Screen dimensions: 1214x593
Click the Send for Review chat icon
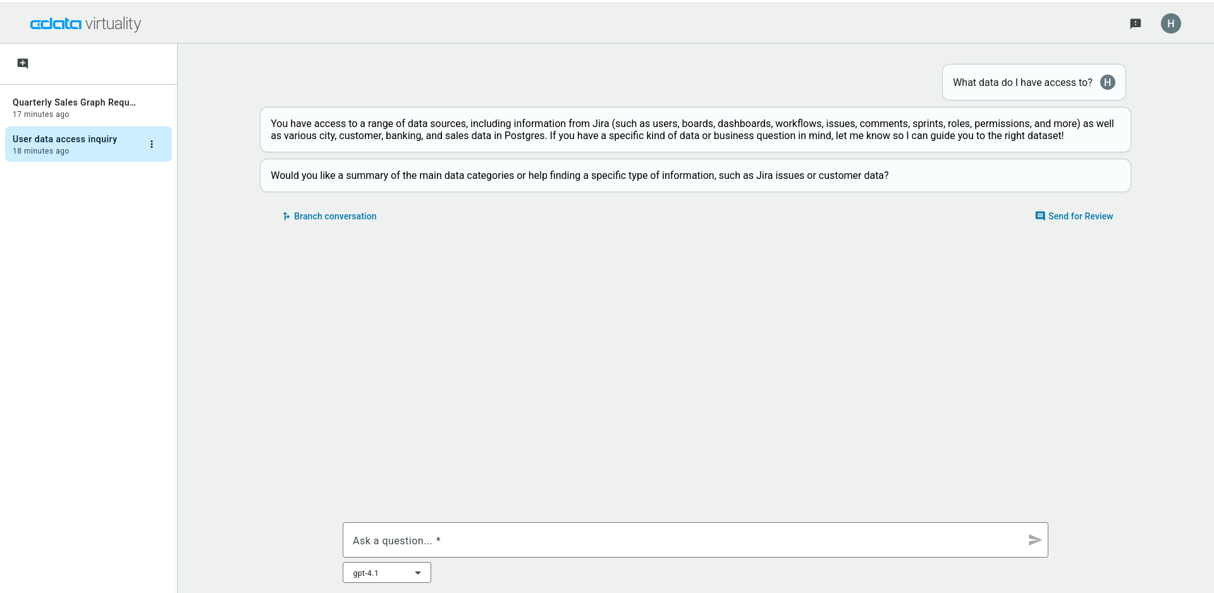pyautogui.click(x=1039, y=216)
